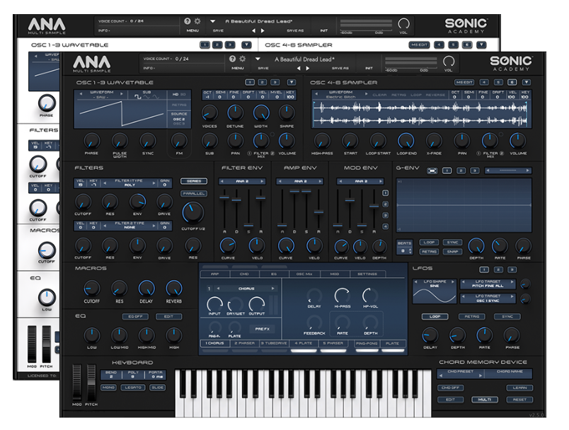This screenshot has height=430, width=569.
Task: Switch to the ARP tab
Action: (x=215, y=274)
